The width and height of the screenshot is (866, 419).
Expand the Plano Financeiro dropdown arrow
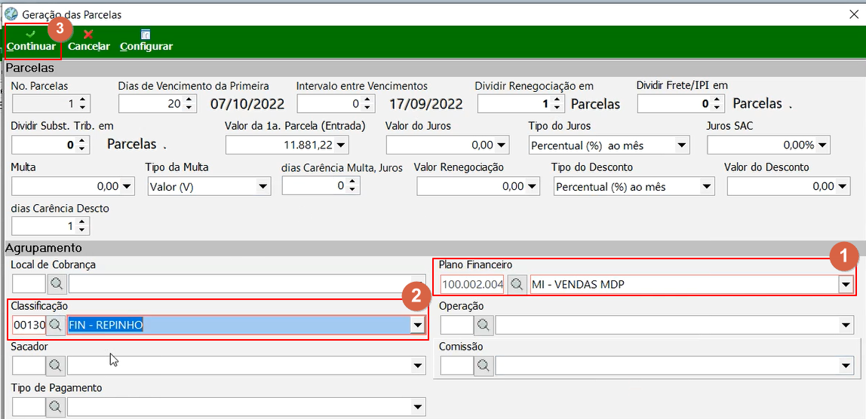(845, 285)
